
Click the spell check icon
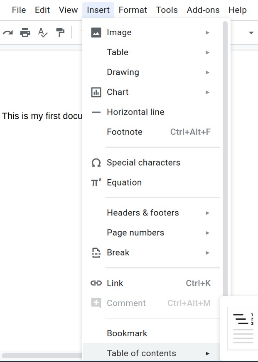point(43,32)
